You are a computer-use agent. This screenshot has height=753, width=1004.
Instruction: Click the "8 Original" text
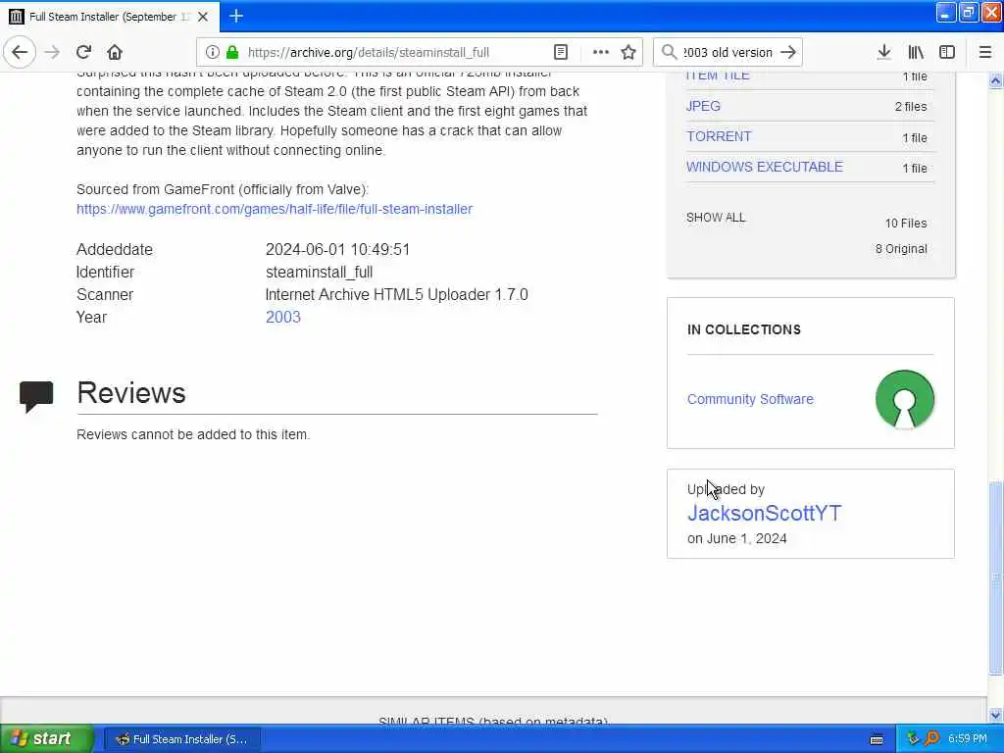coord(901,248)
